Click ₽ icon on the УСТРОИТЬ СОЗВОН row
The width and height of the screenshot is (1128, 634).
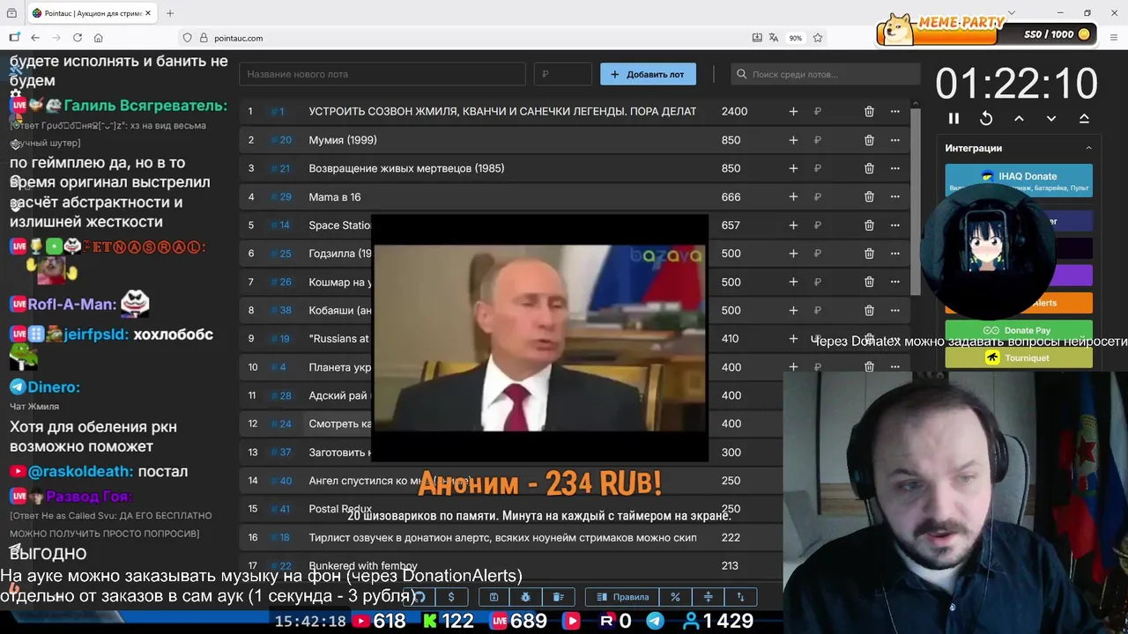[818, 112]
